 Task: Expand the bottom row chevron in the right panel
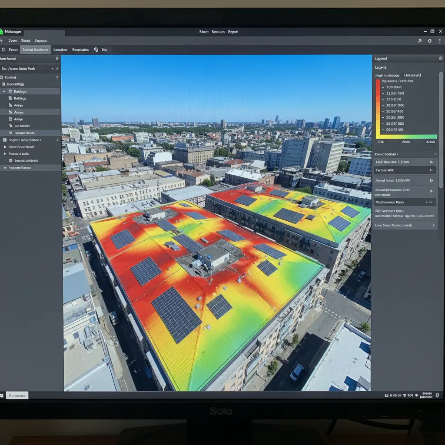(x=433, y=226)
